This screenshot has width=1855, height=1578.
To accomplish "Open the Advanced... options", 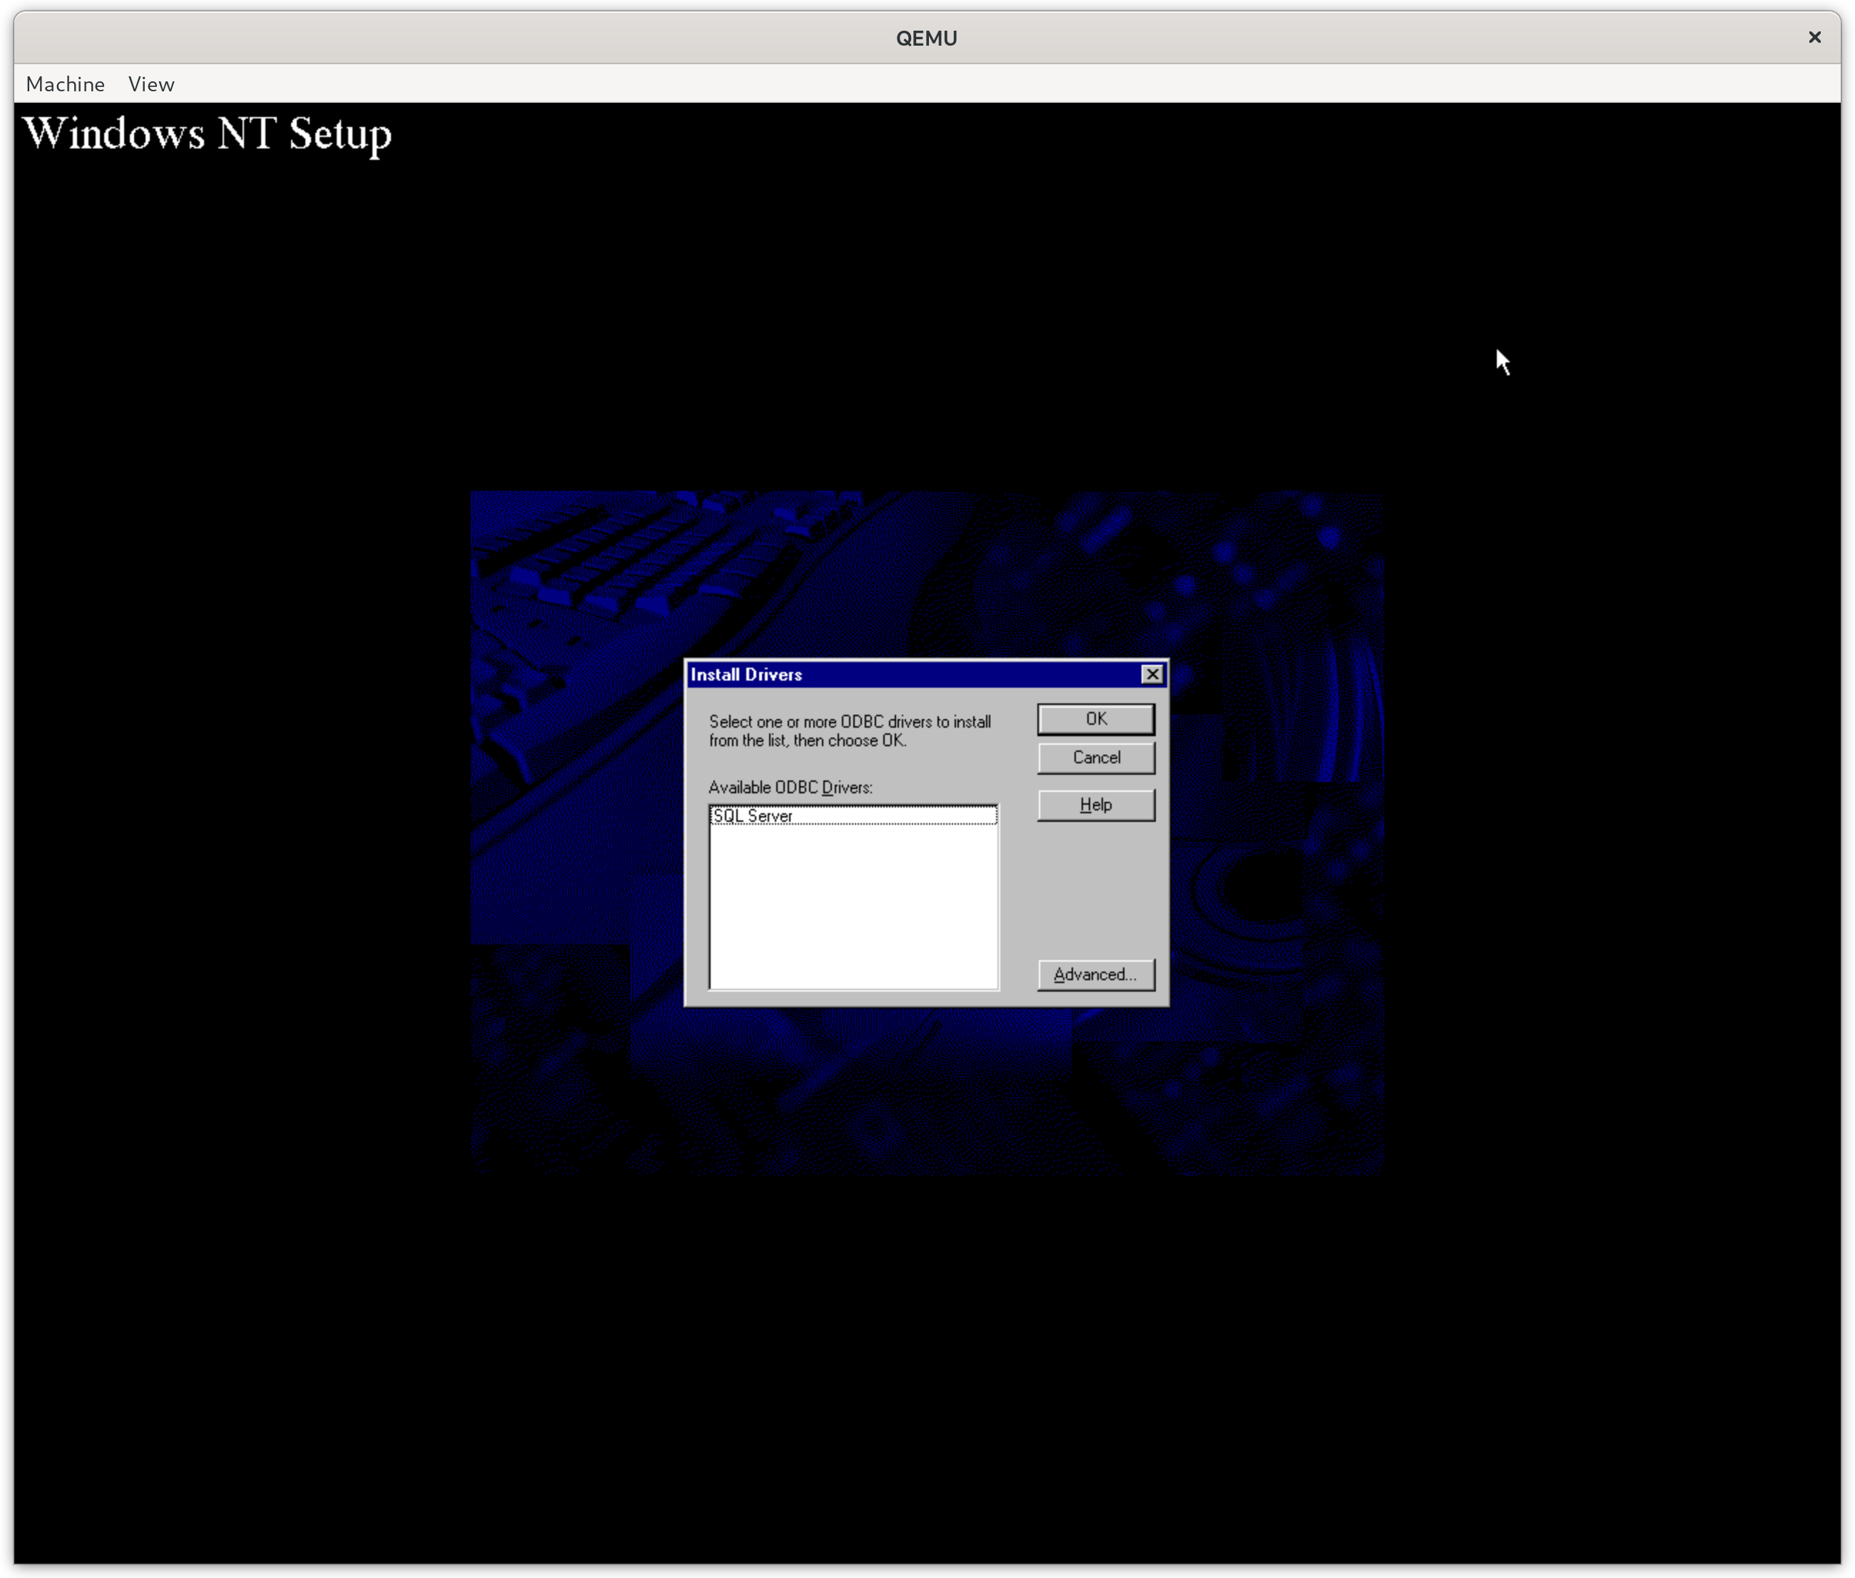I will click(1096, 974).
